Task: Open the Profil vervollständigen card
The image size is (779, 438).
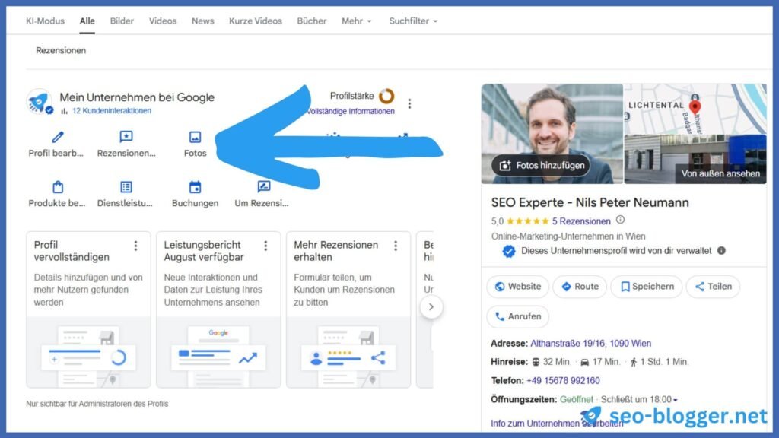Action: pyautogui.click(x=88, y=309)
